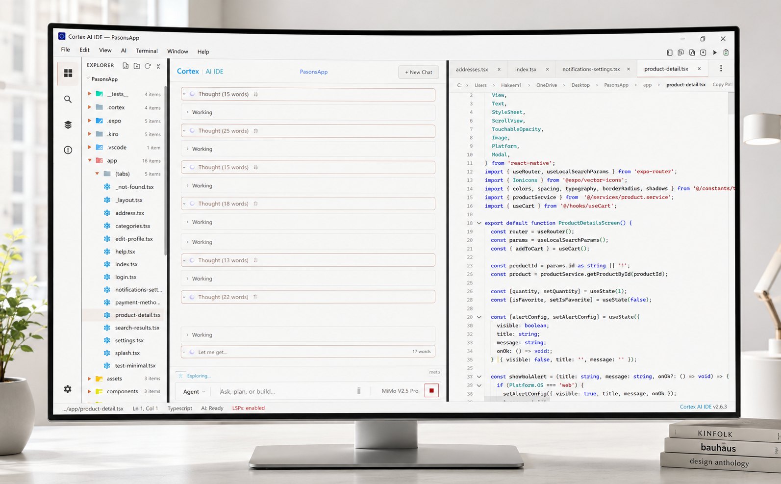
Task: Open the File menu
Action: coord(66,50)
